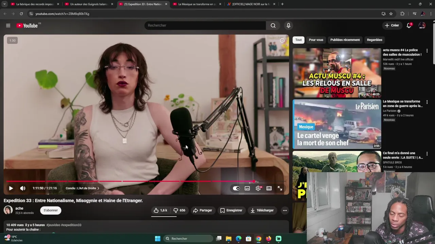Open YouTube notifications bell
Image resolution: width=435 pixels, height=244 pixels.
click(409, 25)
